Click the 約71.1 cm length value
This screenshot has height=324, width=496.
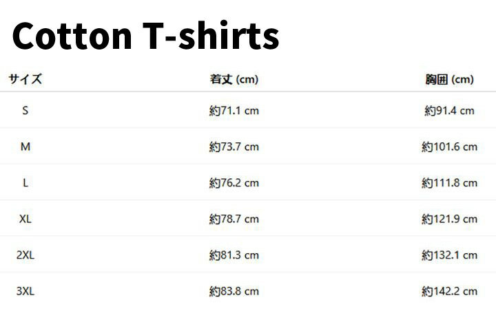[x=234, y=110]
